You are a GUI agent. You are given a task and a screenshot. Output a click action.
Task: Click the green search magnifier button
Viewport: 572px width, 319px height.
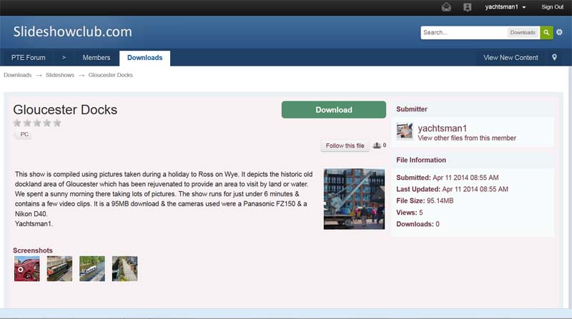click(546, 32)
